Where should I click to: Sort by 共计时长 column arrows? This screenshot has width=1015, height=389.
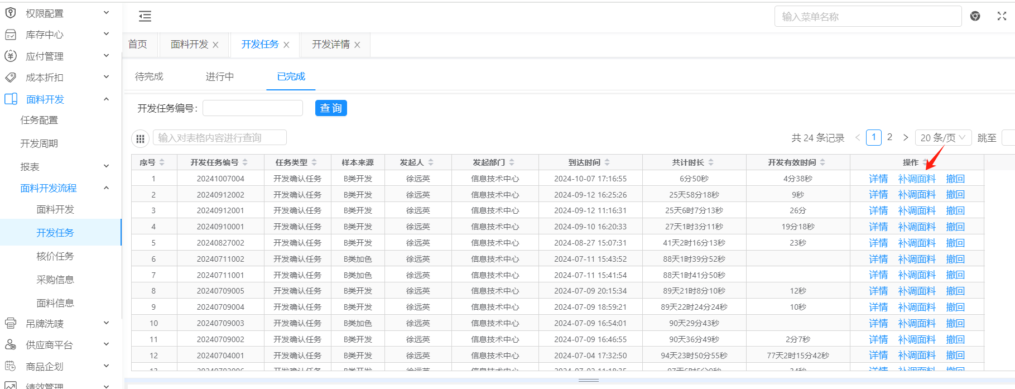pyautogui.click(x=711, y=162)
